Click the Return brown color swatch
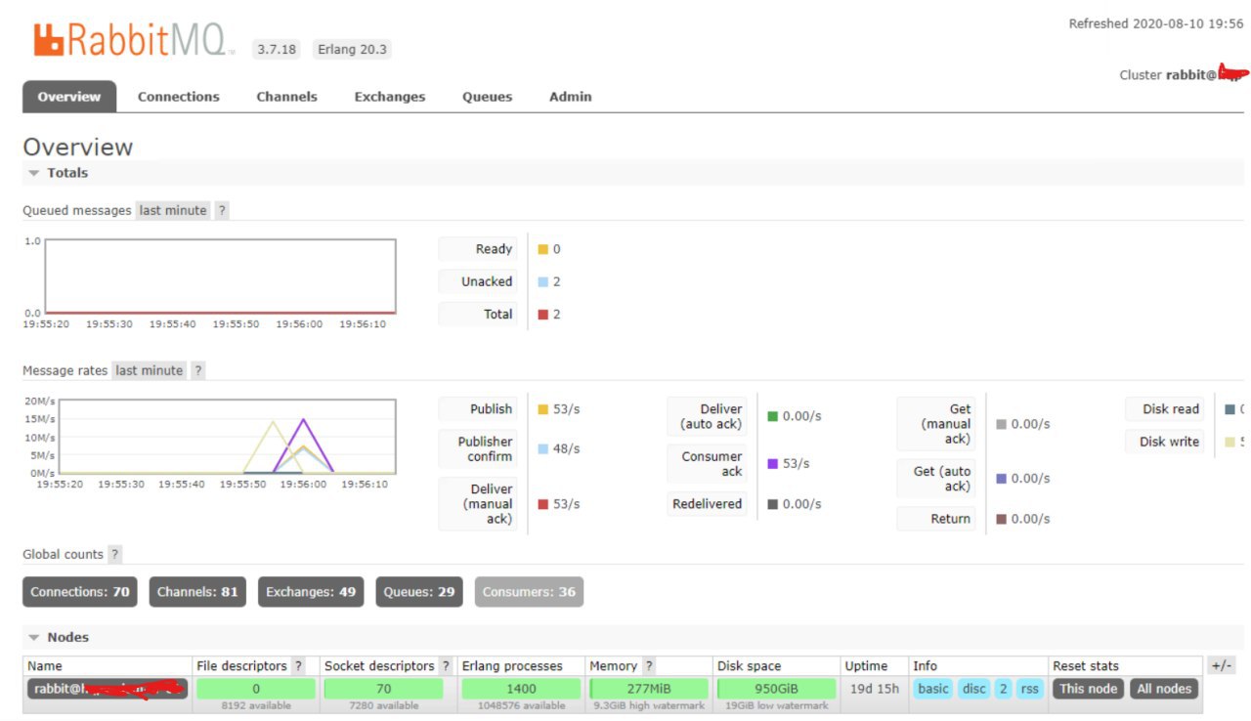1251x721 pixels. pos(1002,519)
